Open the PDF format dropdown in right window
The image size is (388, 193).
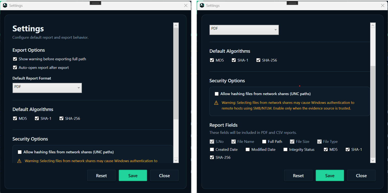(244, 30)
